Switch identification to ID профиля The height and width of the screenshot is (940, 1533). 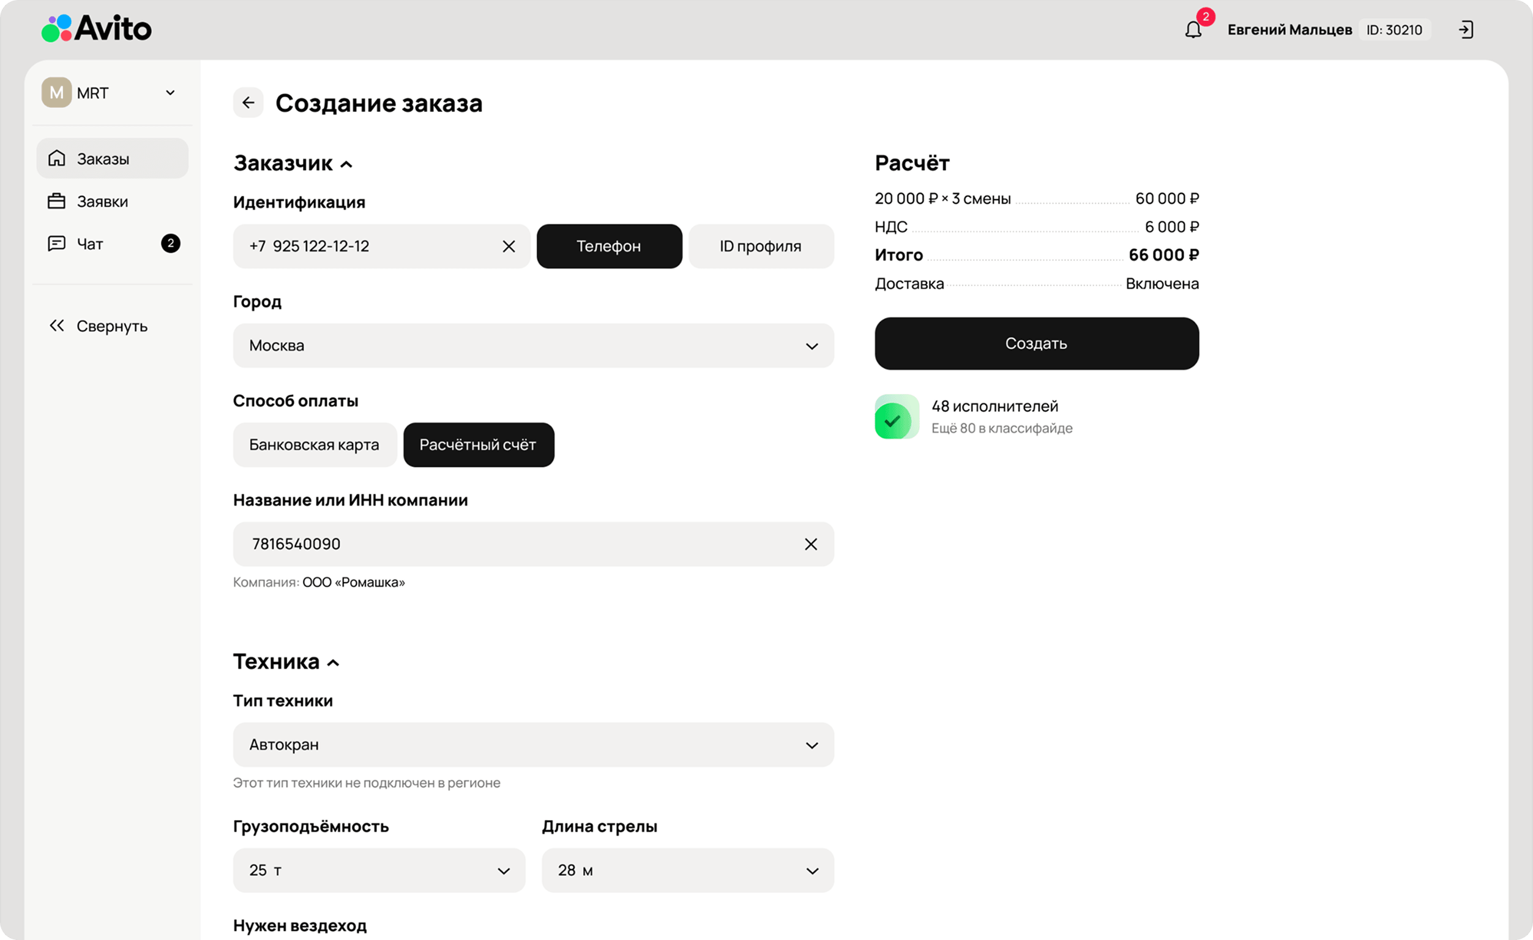(760, 247)
